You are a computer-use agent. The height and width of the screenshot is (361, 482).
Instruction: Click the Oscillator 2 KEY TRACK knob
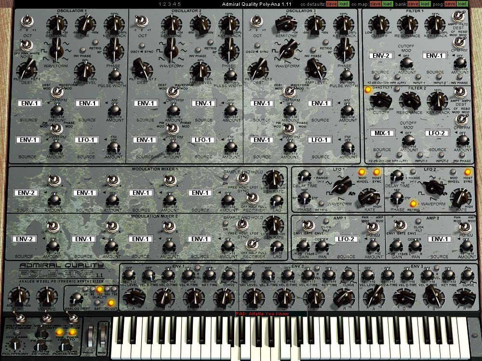pos(229,25)
